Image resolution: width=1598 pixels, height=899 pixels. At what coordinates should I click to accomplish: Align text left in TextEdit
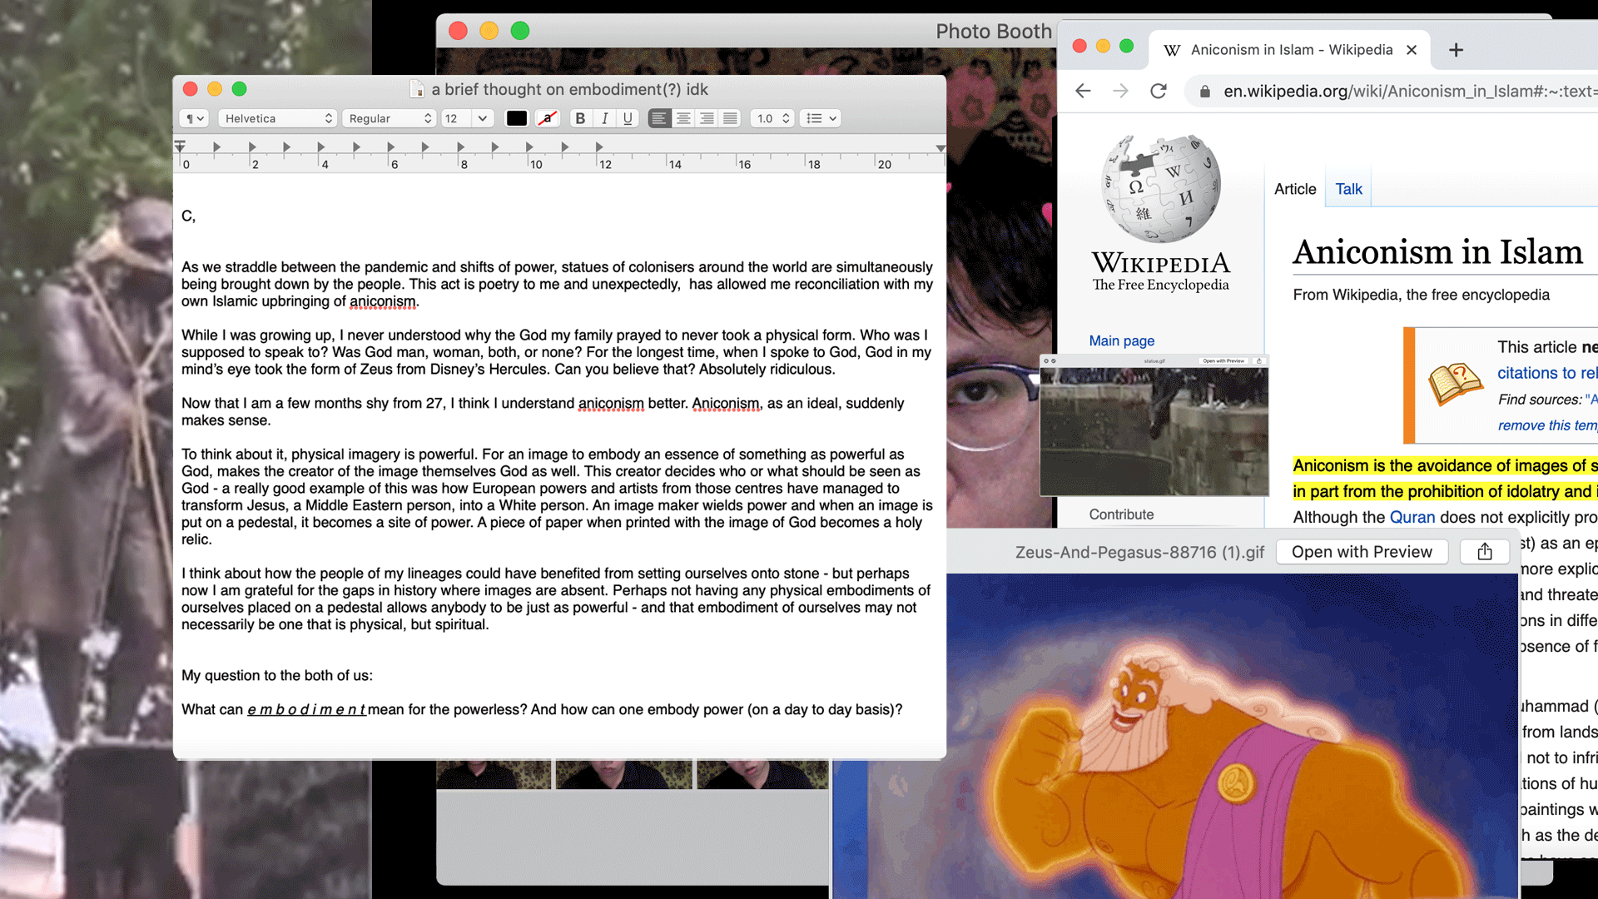click(659, 118)
